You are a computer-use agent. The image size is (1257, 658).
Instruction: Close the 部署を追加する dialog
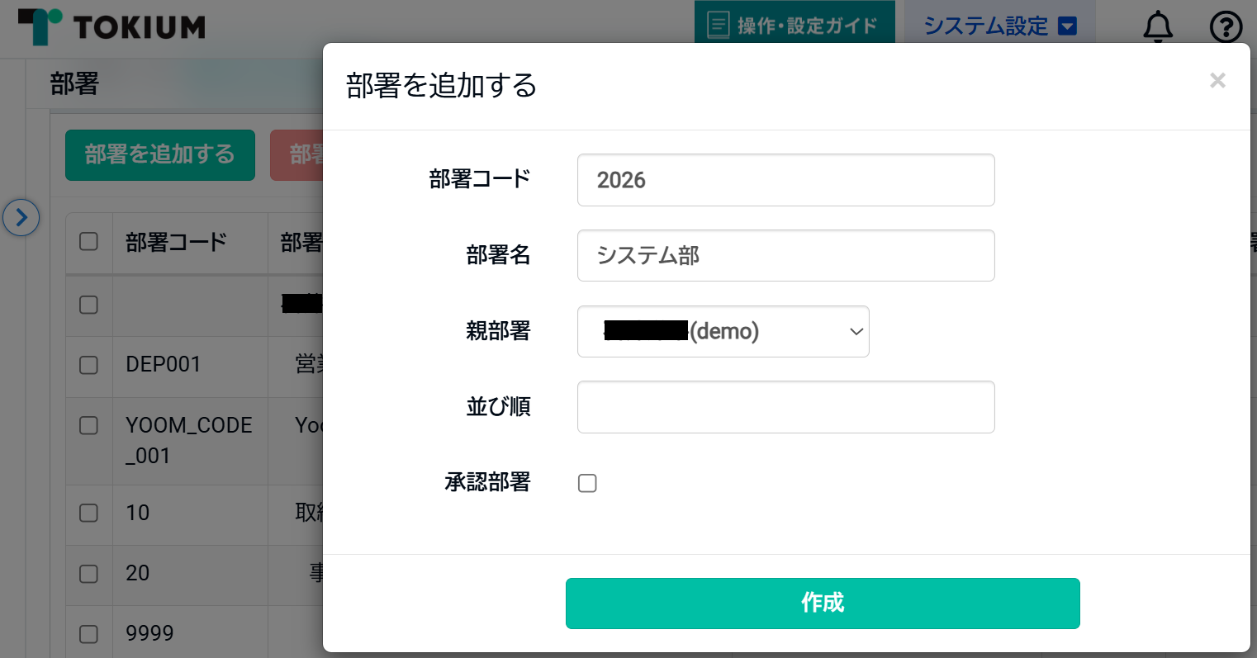click(x=1217, y=81)
